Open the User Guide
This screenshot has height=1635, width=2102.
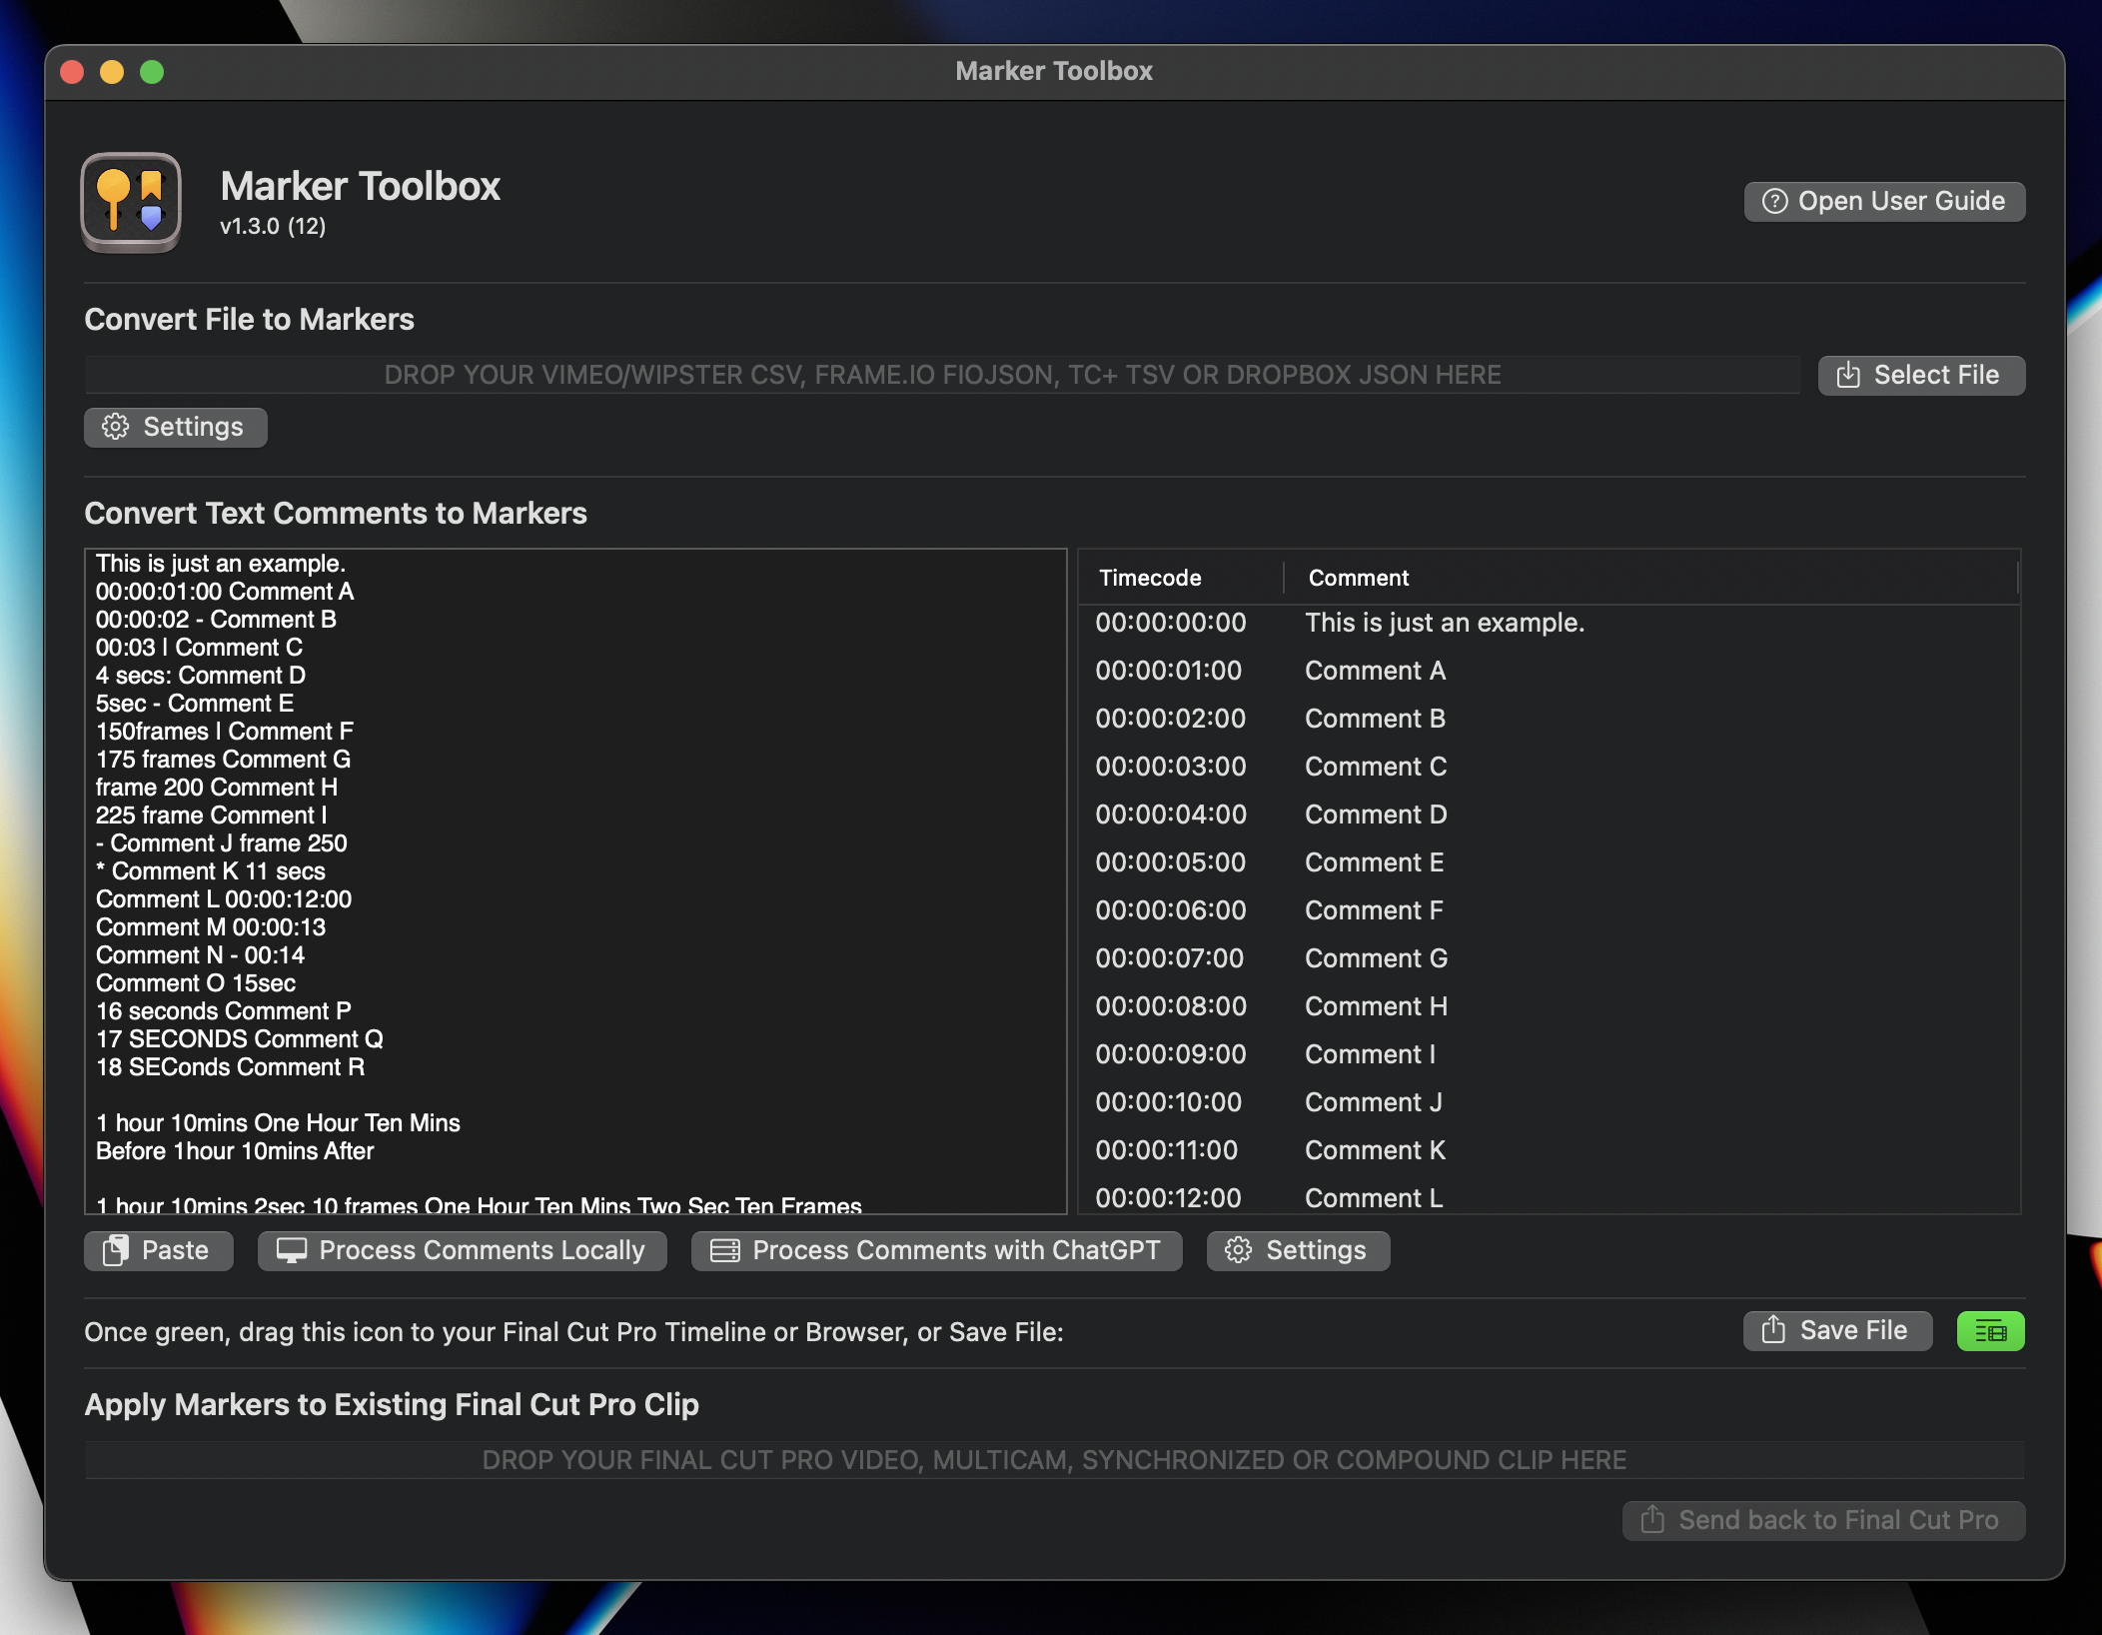(1883, 201)
